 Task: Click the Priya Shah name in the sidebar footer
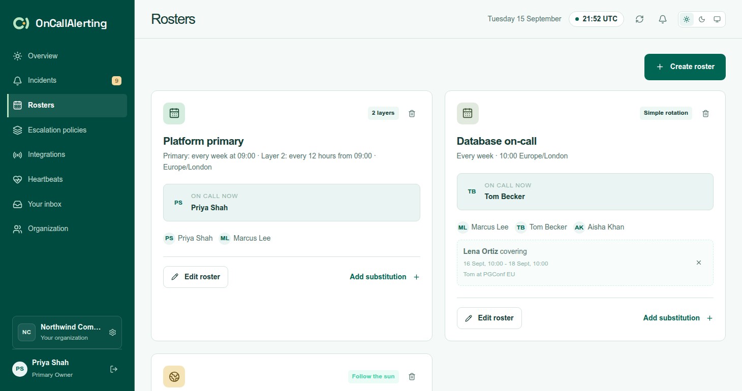point(50,363)
